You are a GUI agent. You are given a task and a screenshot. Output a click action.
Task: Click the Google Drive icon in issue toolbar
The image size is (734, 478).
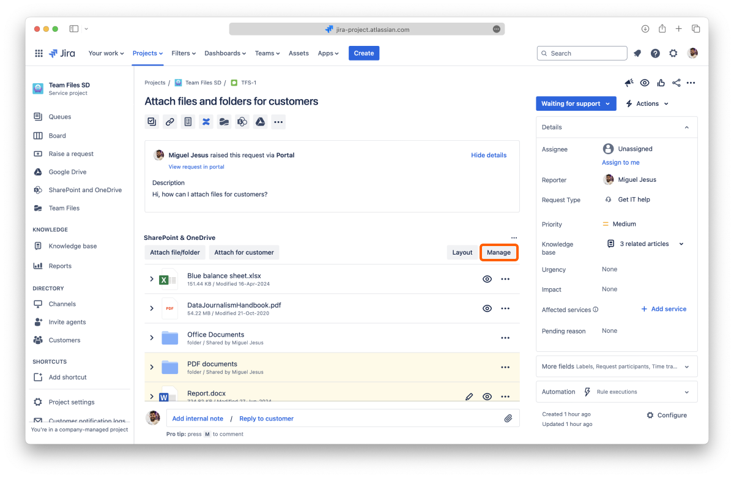tap(260, 122)
